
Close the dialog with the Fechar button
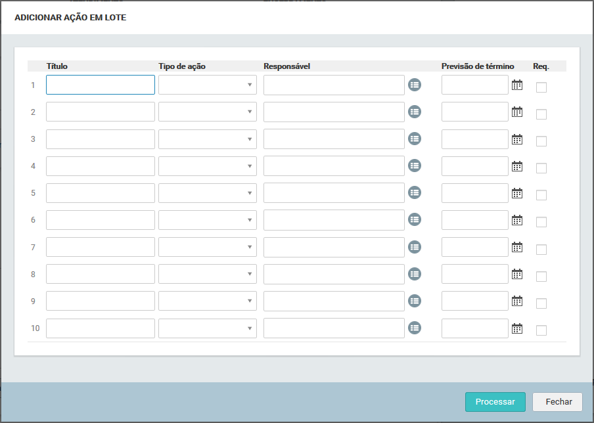point(558,402)
